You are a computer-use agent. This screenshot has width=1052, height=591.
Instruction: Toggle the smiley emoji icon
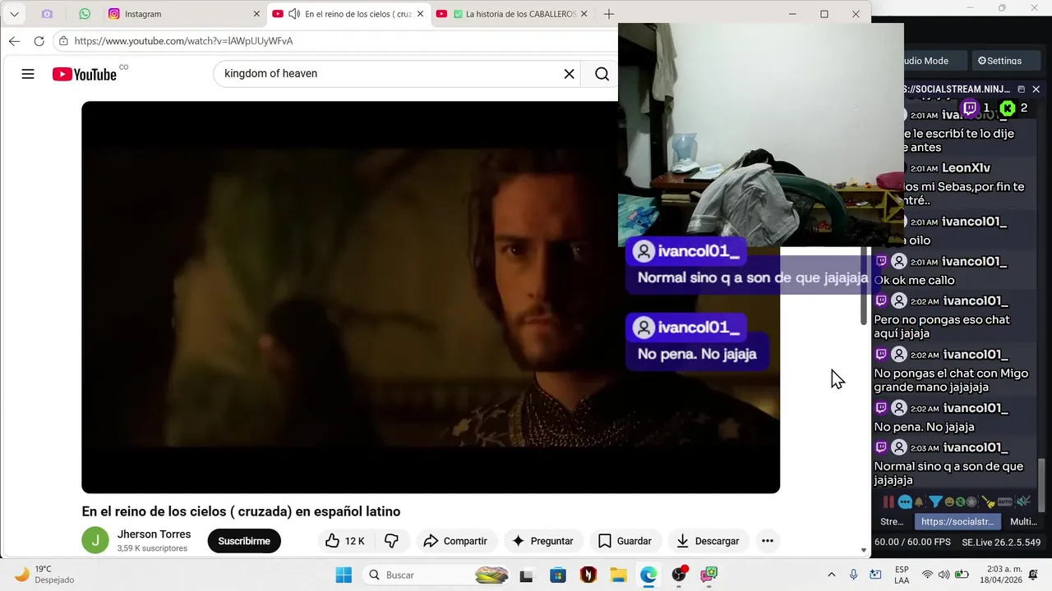click(x=950, y=502)
